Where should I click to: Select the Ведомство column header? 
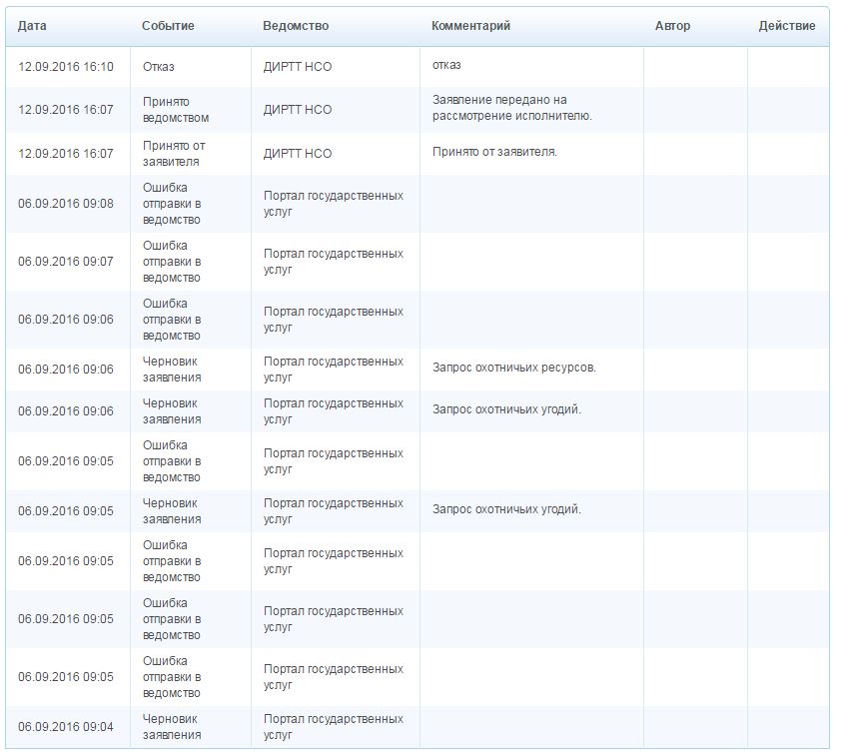(296, 26)
